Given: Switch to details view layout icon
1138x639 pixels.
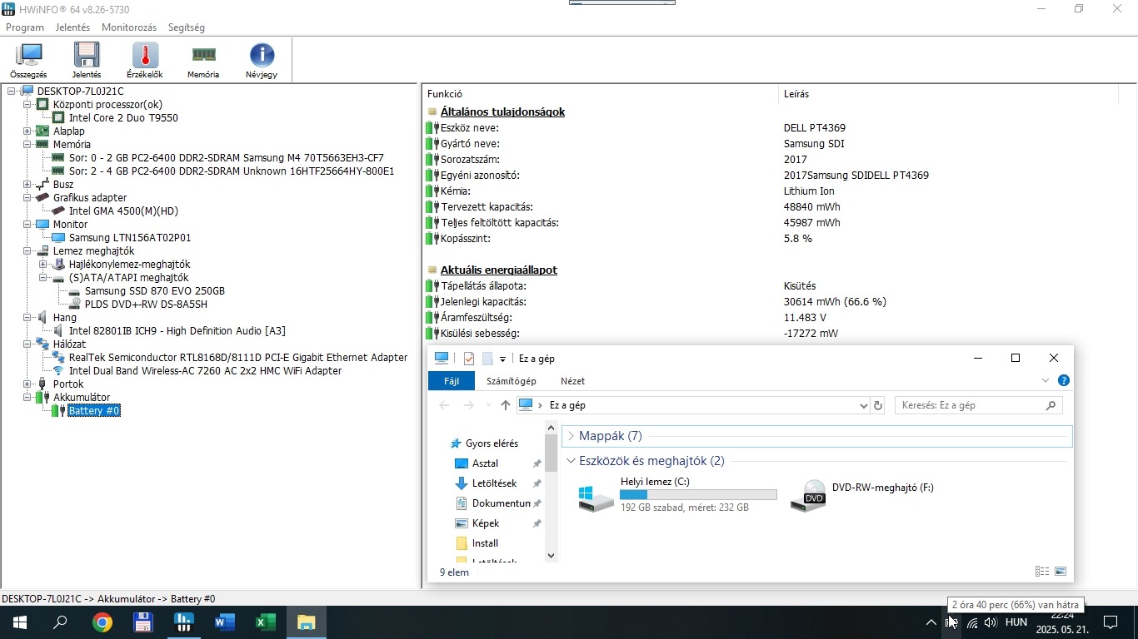Looking at the screenshot, I should [x=1041, y=572].
